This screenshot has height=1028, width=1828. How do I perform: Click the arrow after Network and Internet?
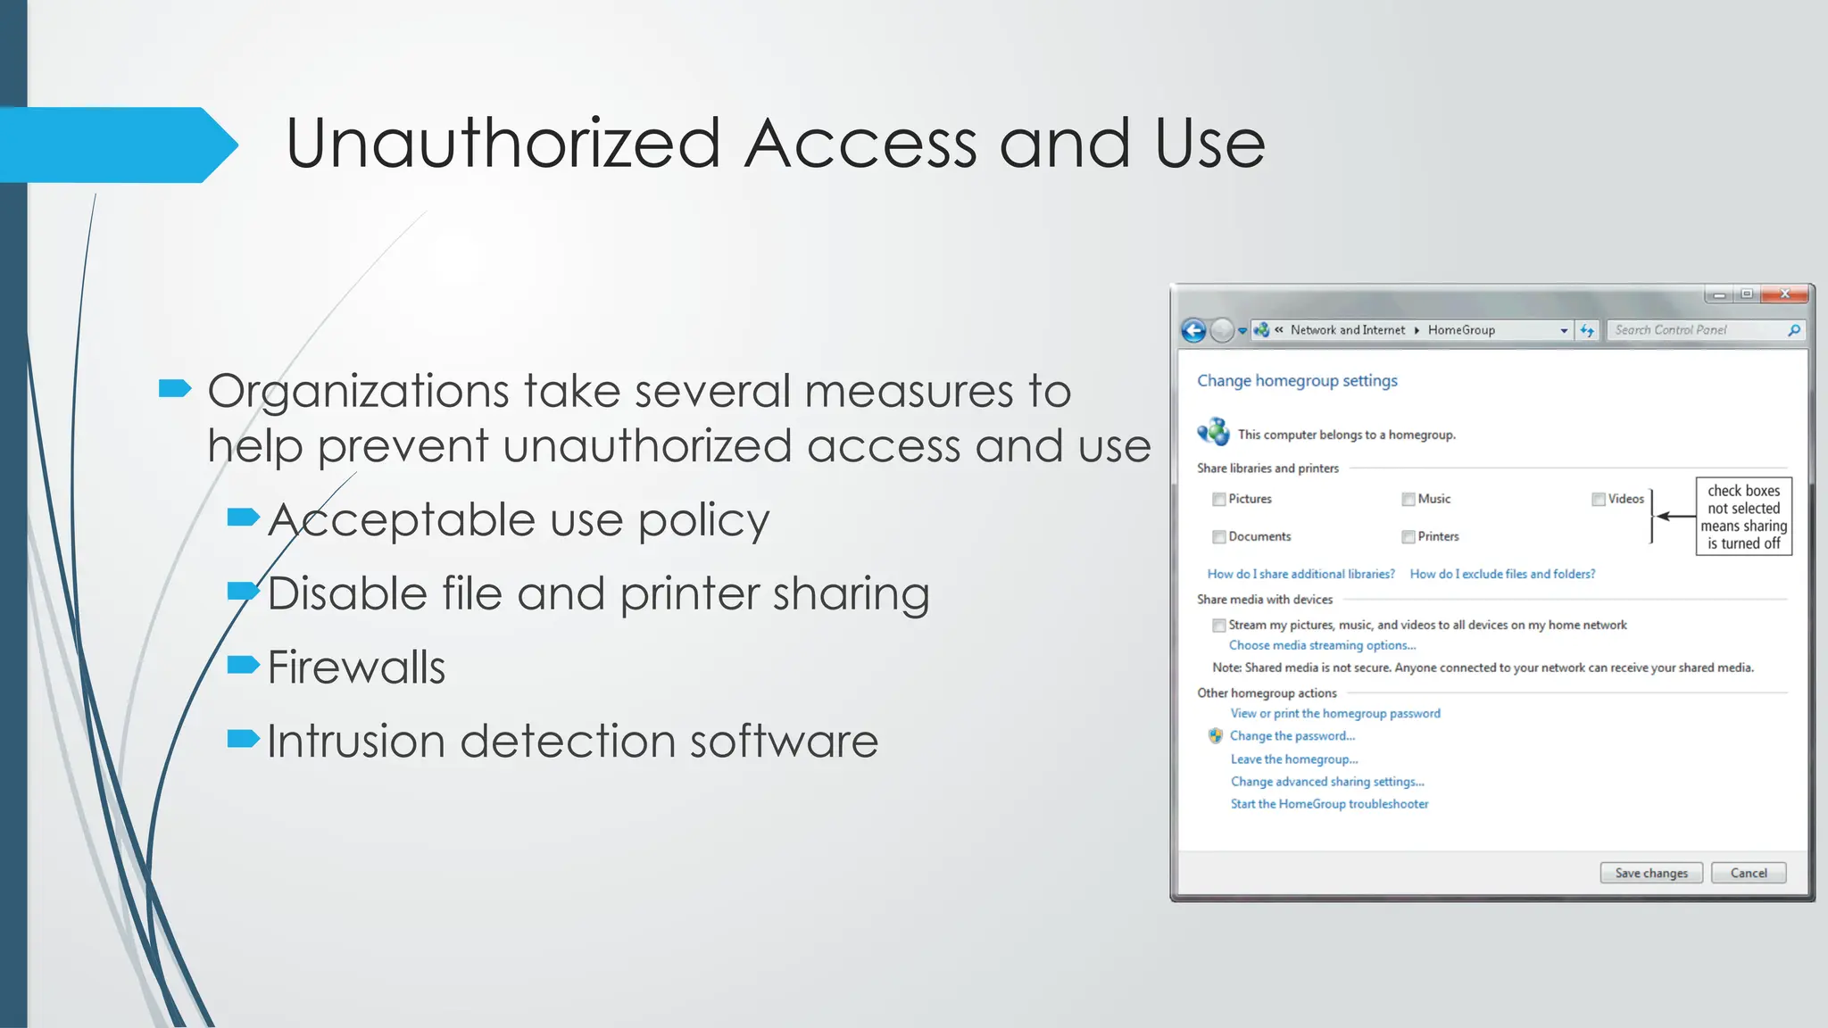(1417, 330)
